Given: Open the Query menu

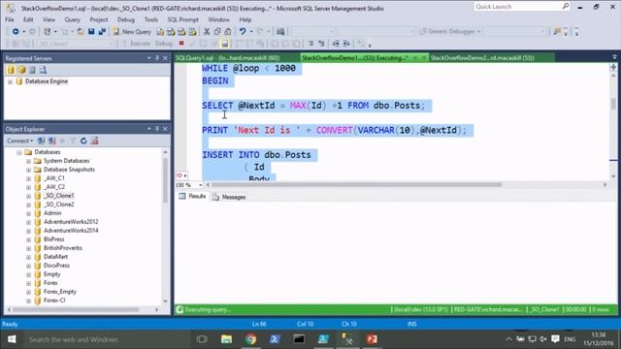Looking at the screenshot, I should tap(72, 19).
